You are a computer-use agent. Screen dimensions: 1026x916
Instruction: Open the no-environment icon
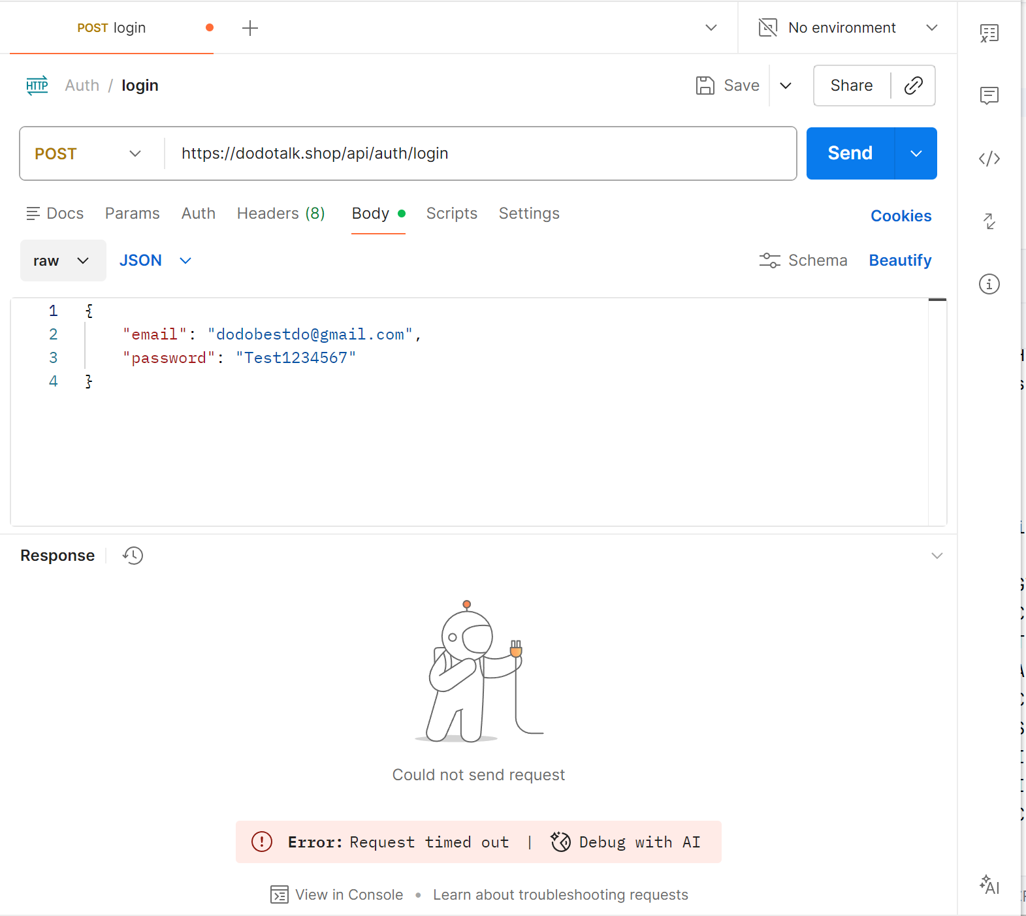768,27
